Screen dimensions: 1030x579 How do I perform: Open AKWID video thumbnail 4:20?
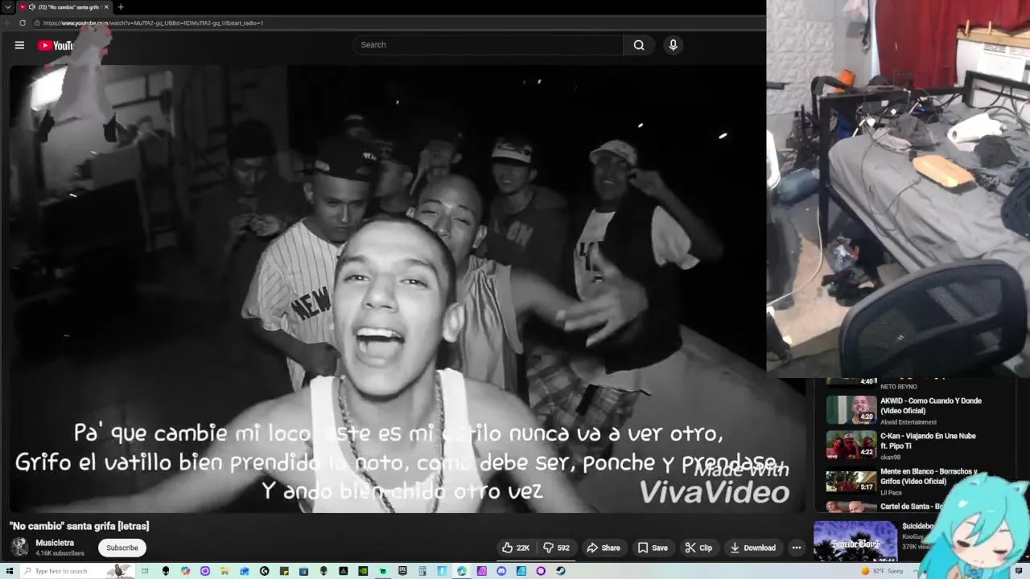[851, 409]
